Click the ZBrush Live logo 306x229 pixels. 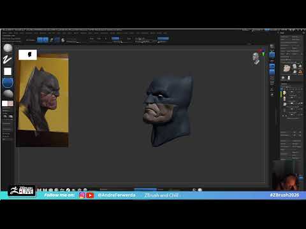click(22, 190)
